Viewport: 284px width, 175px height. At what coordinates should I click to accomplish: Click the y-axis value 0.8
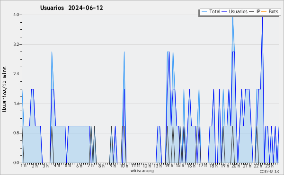(x=16, y=133)
